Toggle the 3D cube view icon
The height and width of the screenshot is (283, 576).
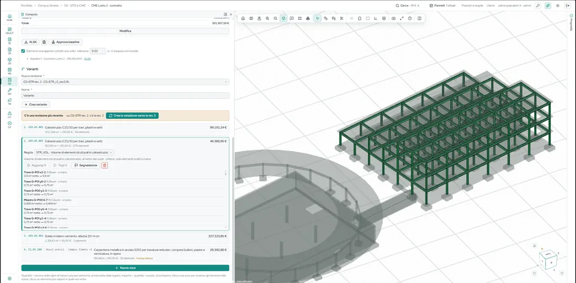pyautogui.click(x=284, y=19)
